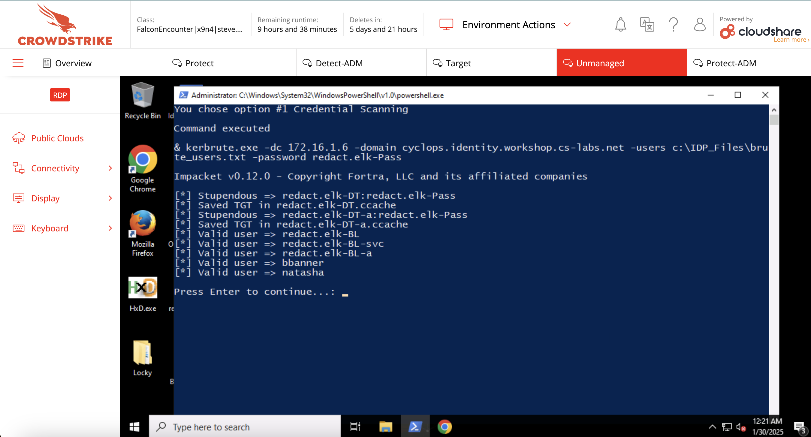Click 'Impacket v0.12.0' copyright line
Screen dimensions: 811x437
pyautogui.click(x=381, y=176)
